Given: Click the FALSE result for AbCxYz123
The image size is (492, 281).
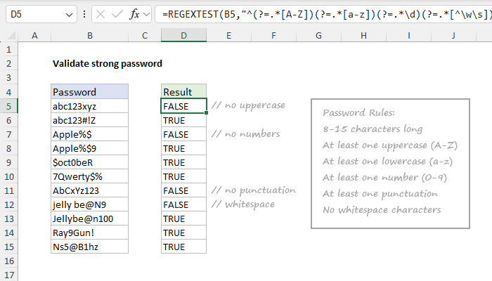Looking at the screenshot, I should (183, 190).
